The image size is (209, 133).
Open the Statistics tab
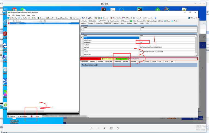[x=92, y=21]
